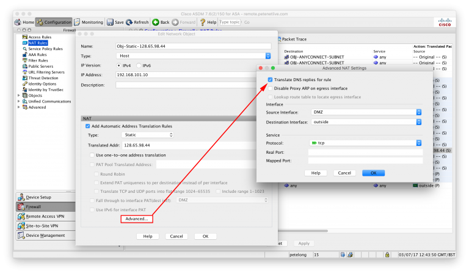Screen dimensions: 469x274
Task: Open the Site-to-Site VPN section
Action: [45, 226]
